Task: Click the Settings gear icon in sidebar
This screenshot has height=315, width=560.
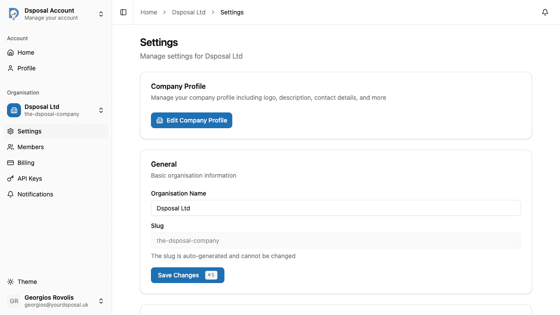Action: [10, 131]
